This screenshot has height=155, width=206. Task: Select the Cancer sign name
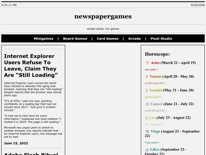click(156, 104)
